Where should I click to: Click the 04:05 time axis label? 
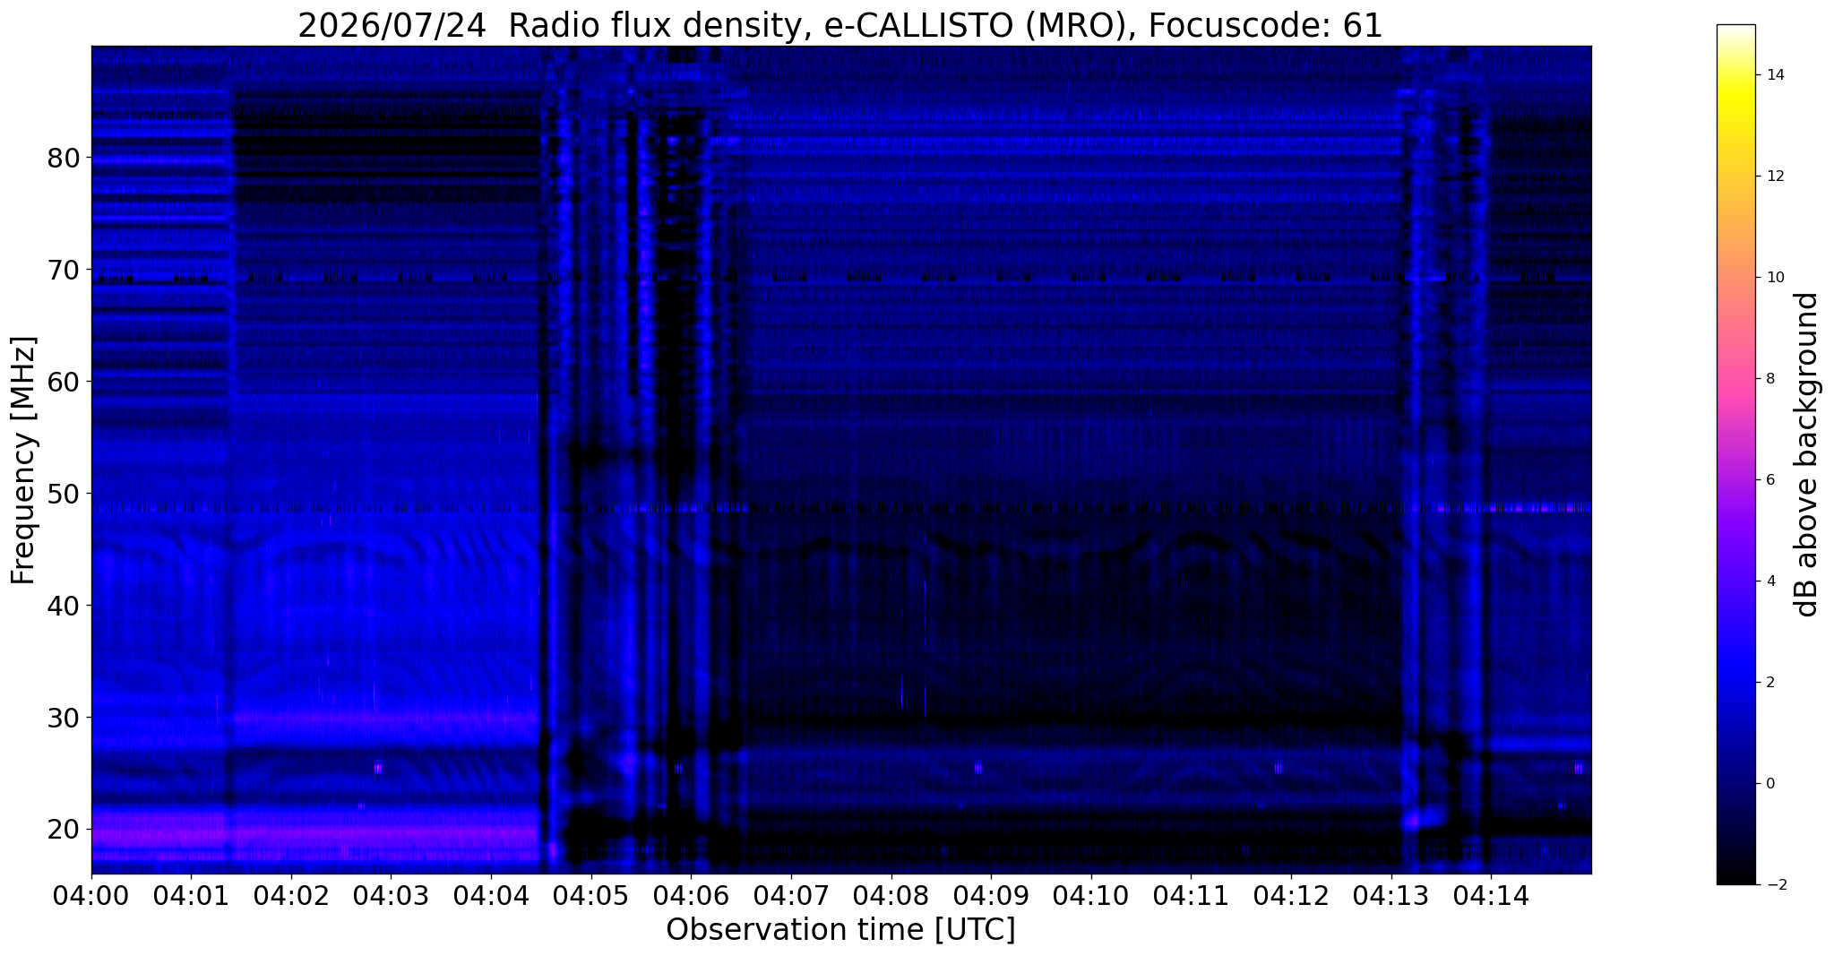[590, 895]
